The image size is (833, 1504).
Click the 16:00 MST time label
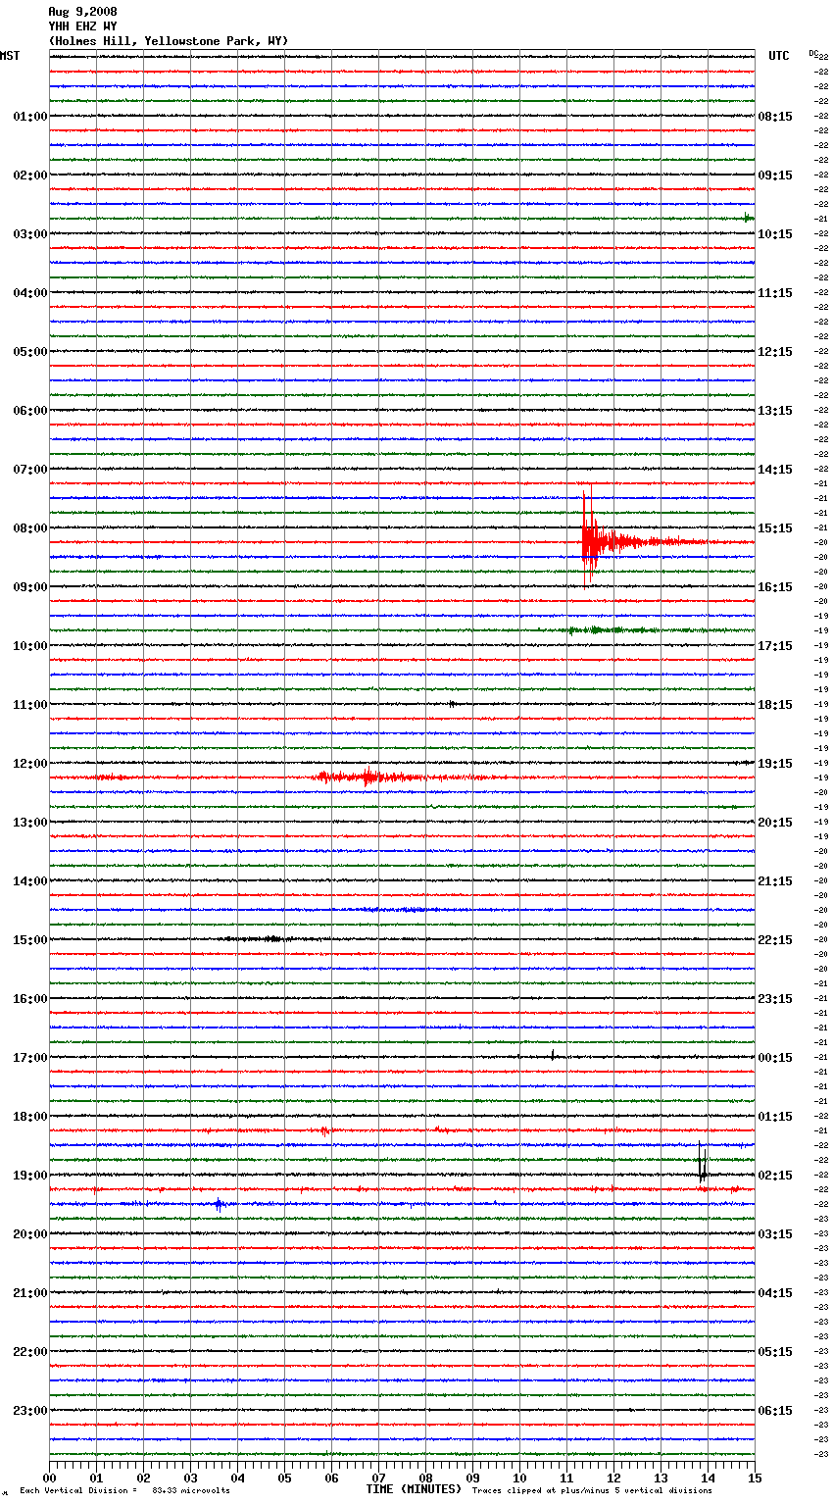(29, 999)
